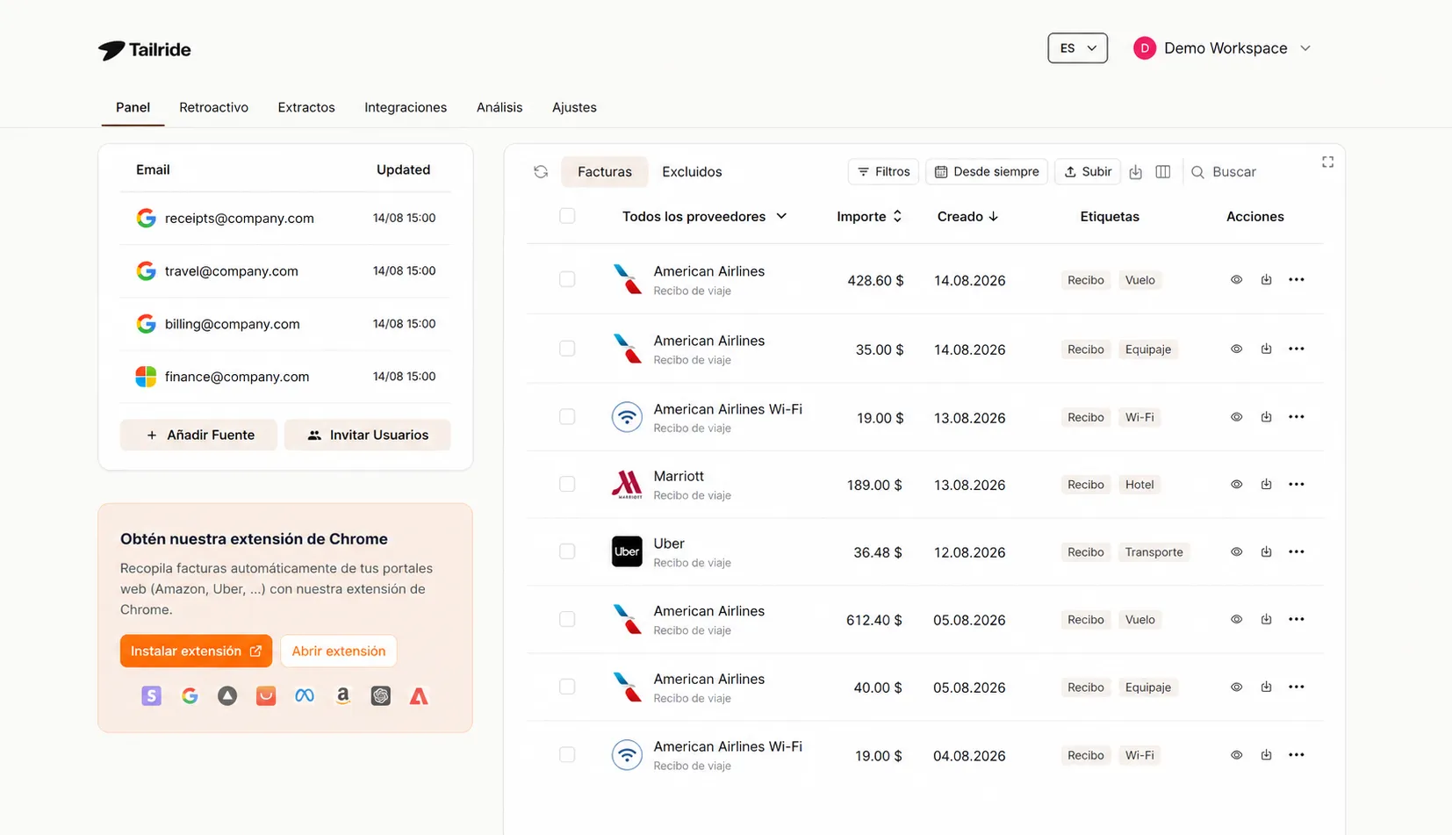1452x835 pixels.
Task: Click the Uber logo thumbnail
Action: tap(627, 551)
